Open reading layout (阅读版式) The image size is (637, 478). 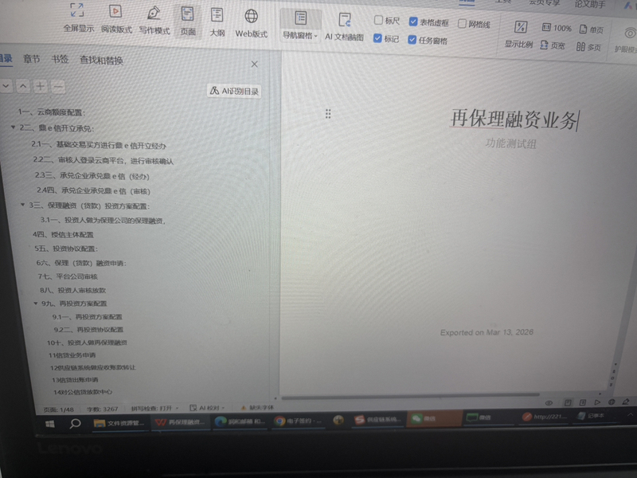point(116,19)
